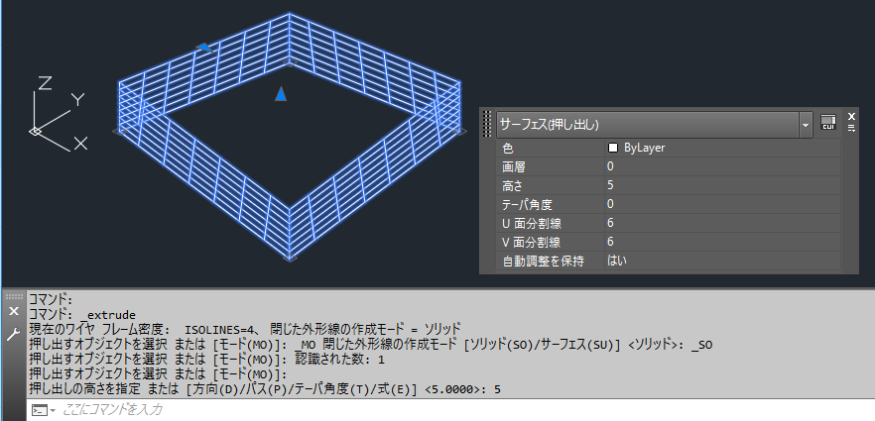Grab the Quick Properties panel drag handle
The height and width of the screenshot is (421, 875).
(486, 124)
